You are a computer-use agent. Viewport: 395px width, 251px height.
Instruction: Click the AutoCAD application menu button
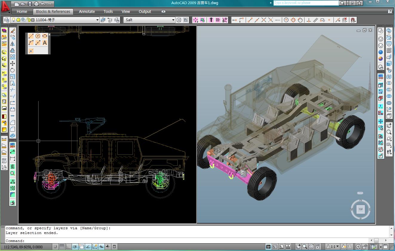(x=5, y=7)
